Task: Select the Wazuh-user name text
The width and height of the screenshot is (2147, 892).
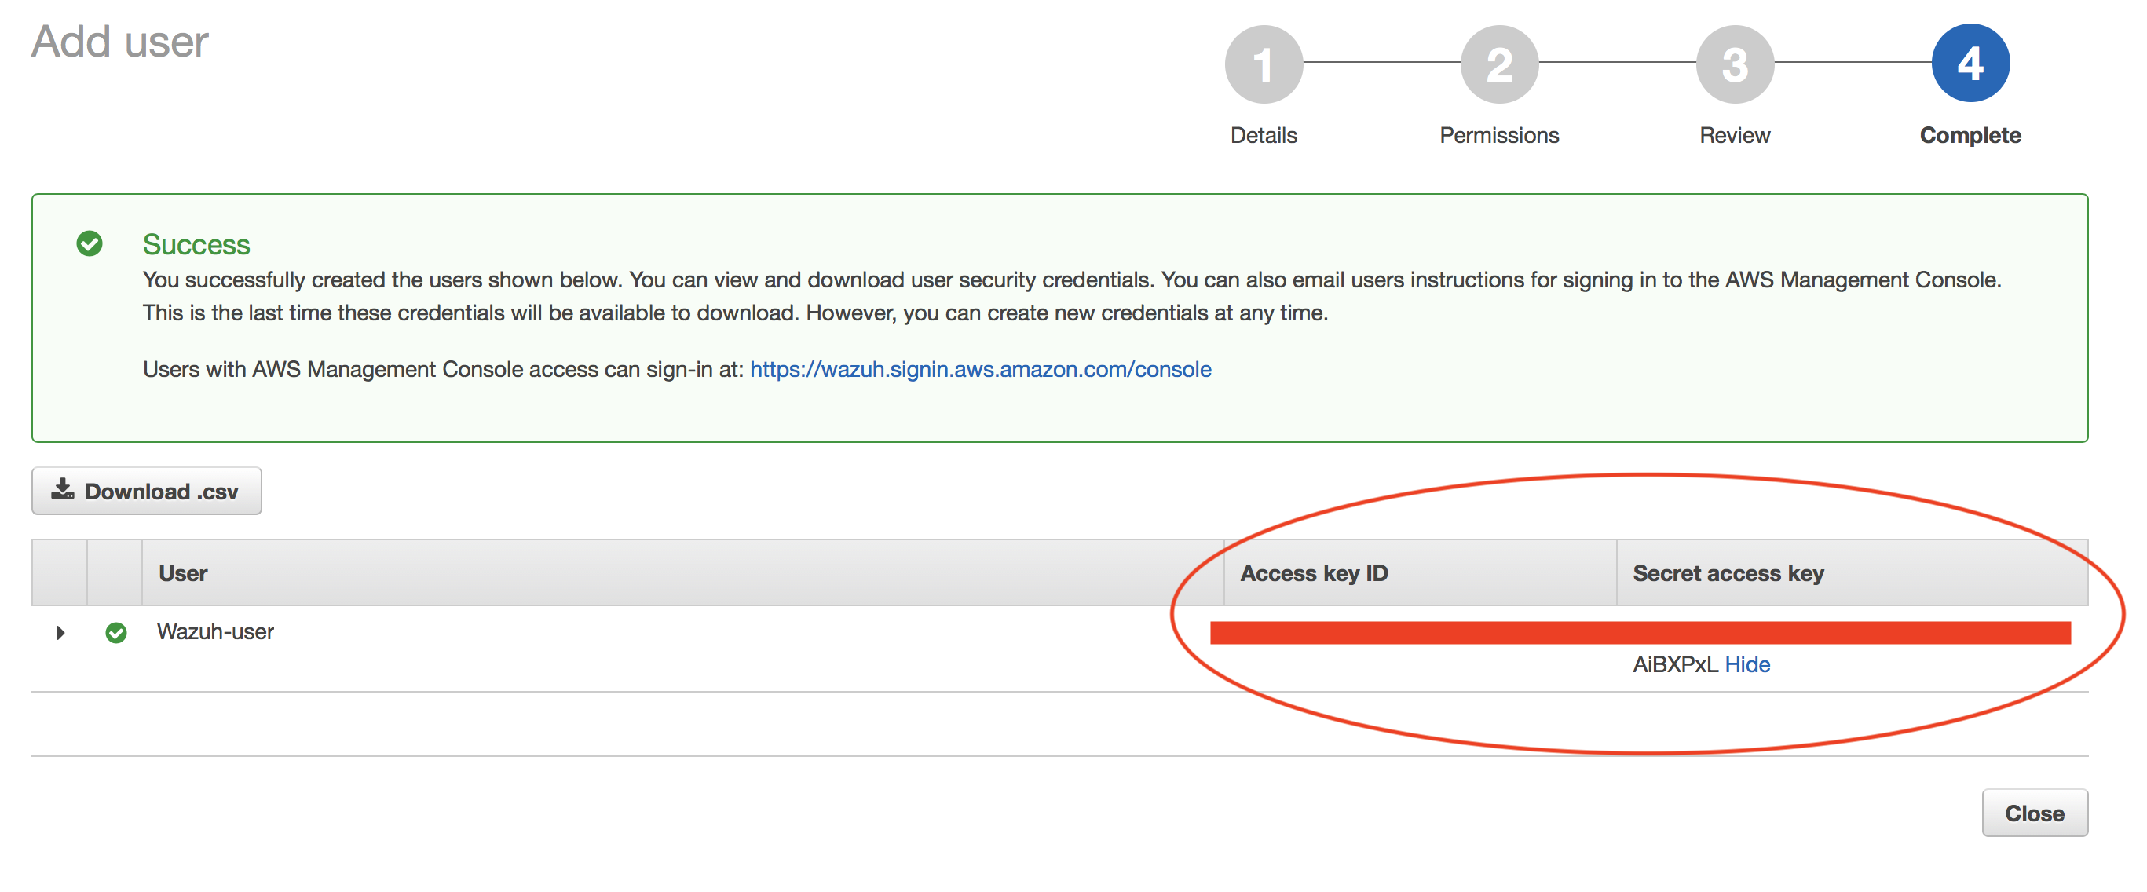Action: point(215,632)
